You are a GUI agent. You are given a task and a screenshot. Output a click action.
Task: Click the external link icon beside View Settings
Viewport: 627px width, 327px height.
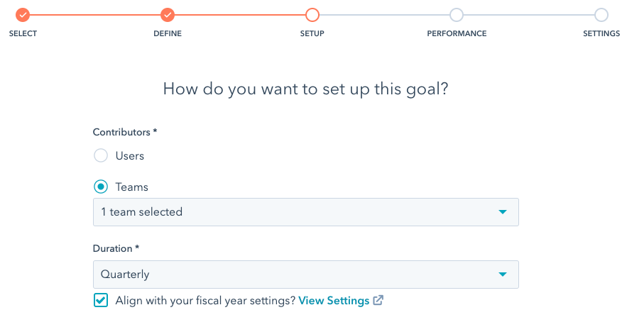tap(378, 300)
